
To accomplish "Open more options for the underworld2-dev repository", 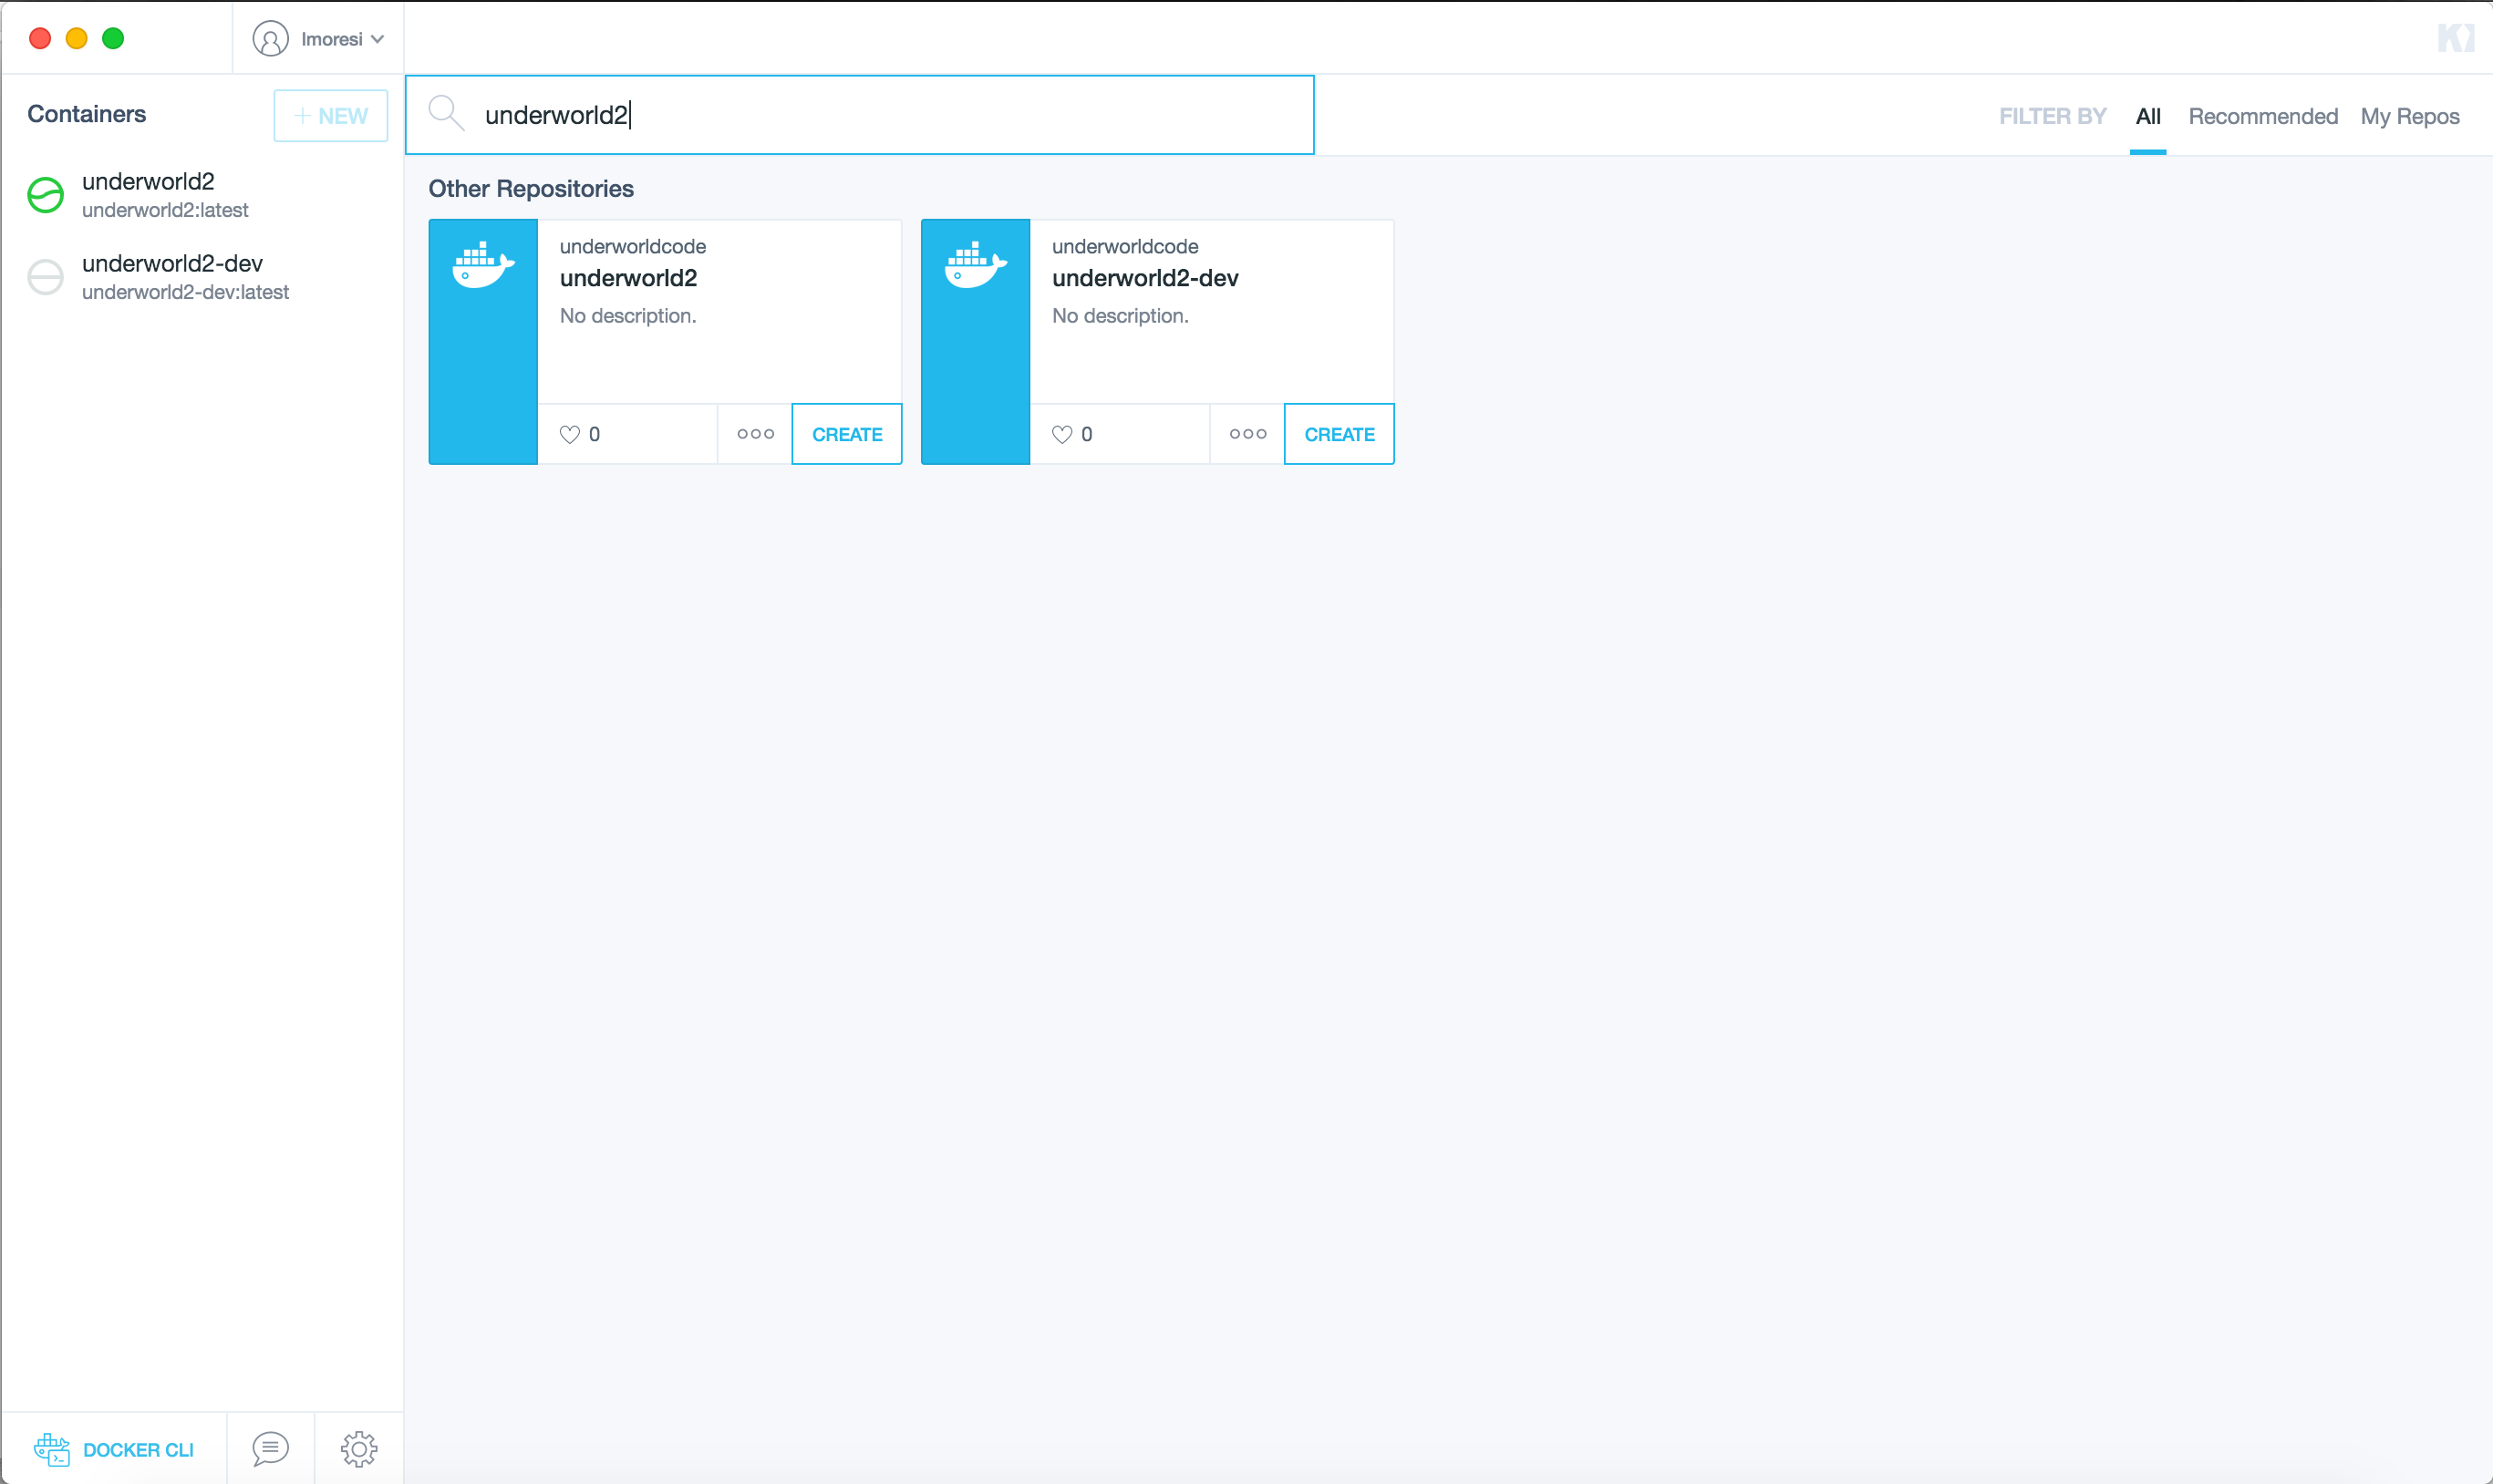I will [x=1247, y=434].
